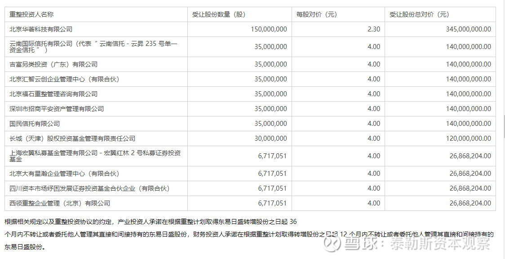505x259 pixels.
Task: Click 4.00 in the 北京汇智云创 row
Action: (374, 79)
